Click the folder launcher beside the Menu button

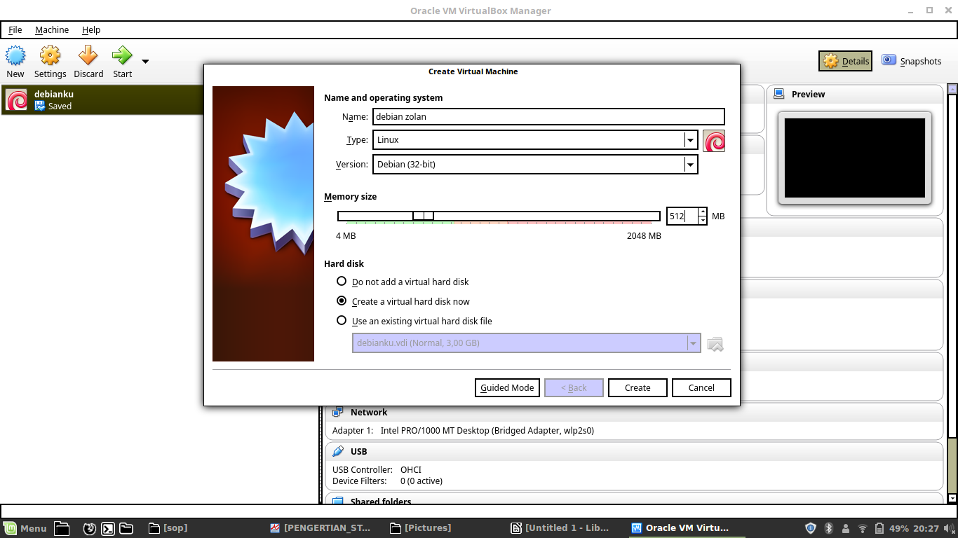62,528
